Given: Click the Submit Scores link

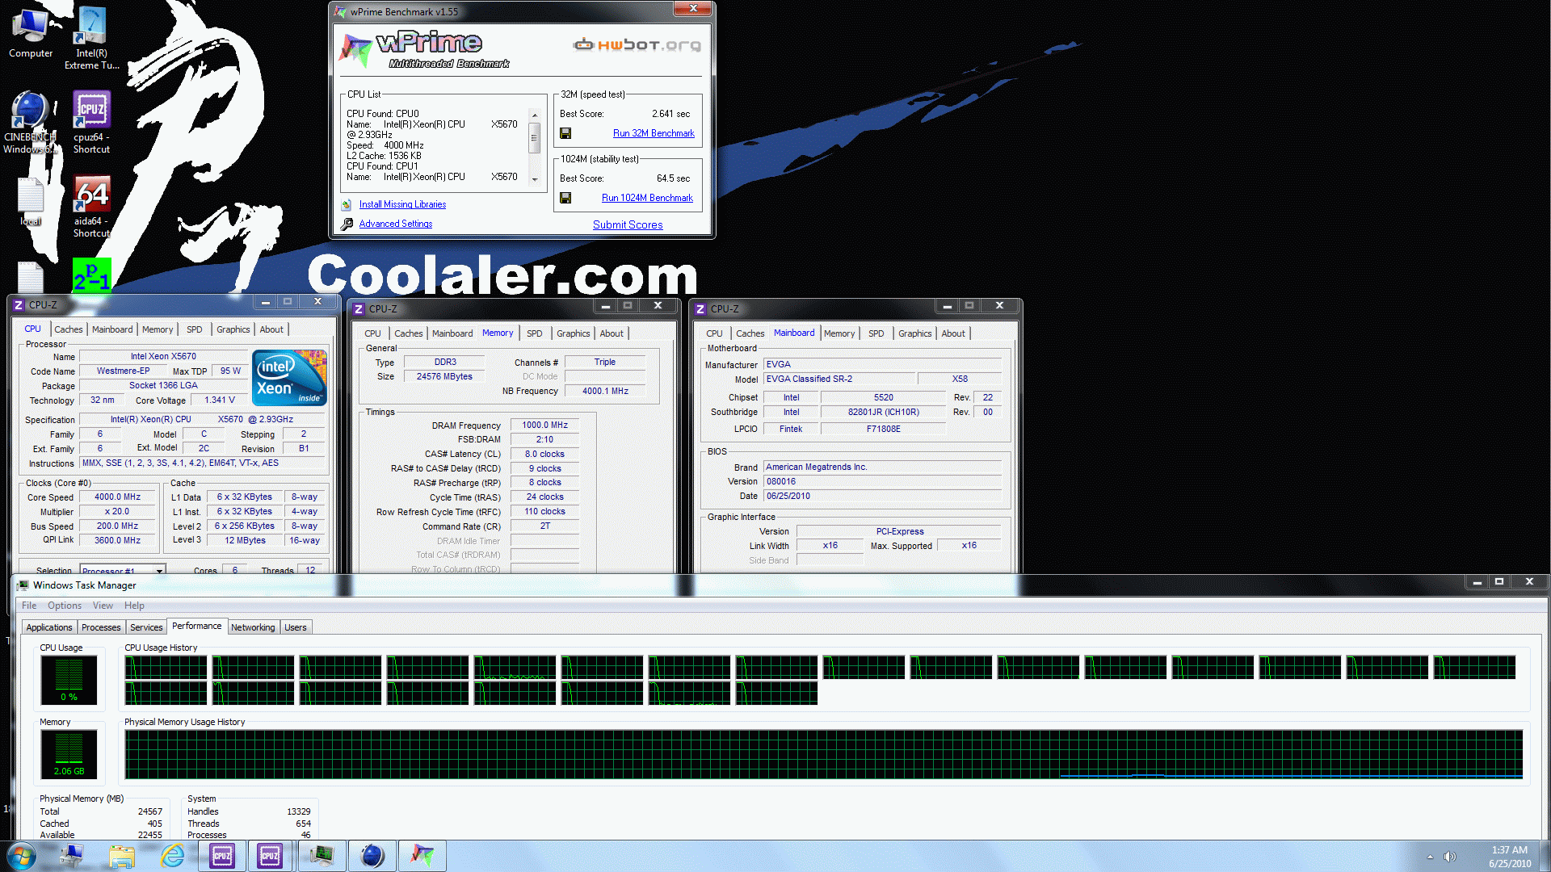Looking at the screenshot, I should click(628, 225).
